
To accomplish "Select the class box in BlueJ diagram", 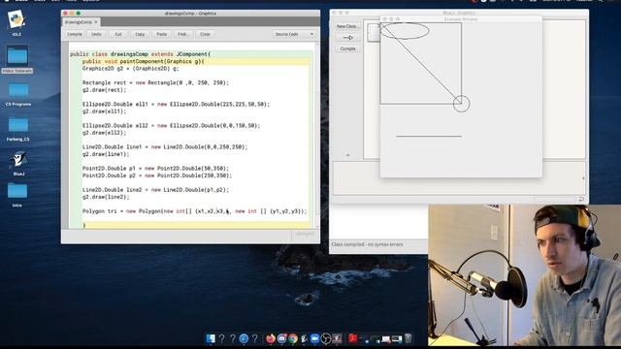I will pos(374,32).
